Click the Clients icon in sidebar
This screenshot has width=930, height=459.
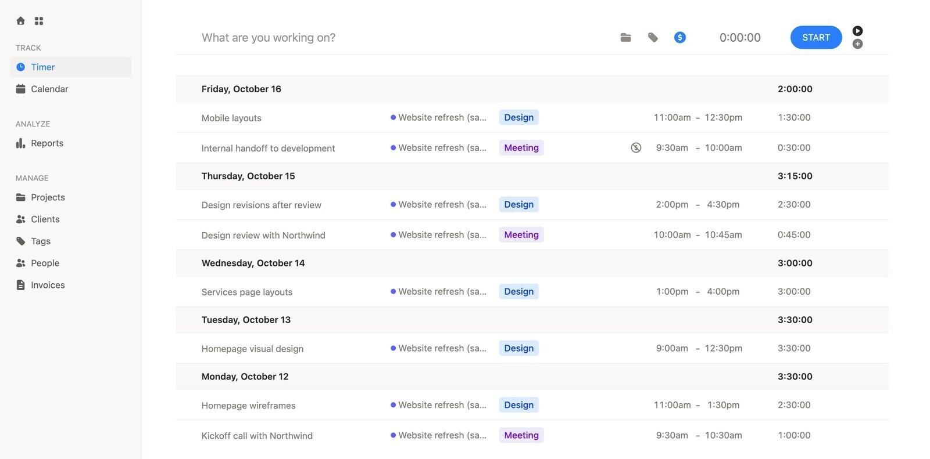tap(20, 219)
